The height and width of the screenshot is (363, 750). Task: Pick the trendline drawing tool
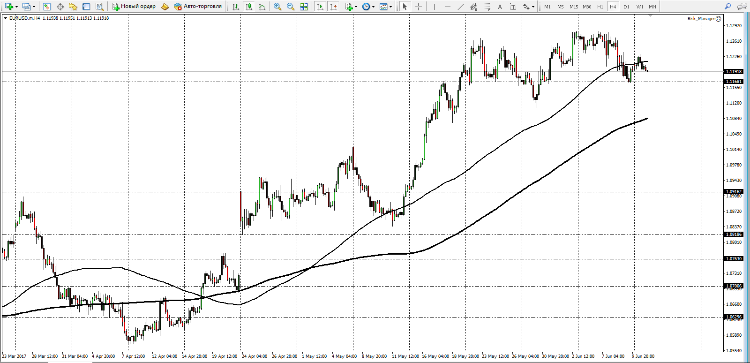[461, 7]
